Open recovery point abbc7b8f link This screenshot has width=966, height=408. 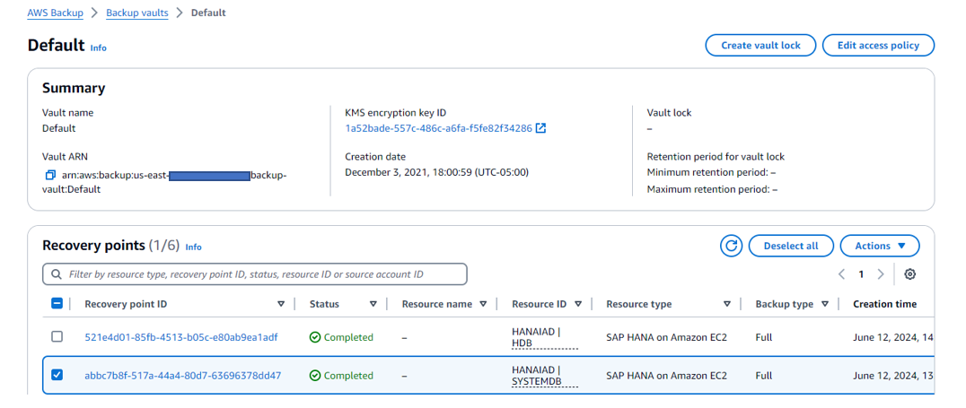click(182, 376)
